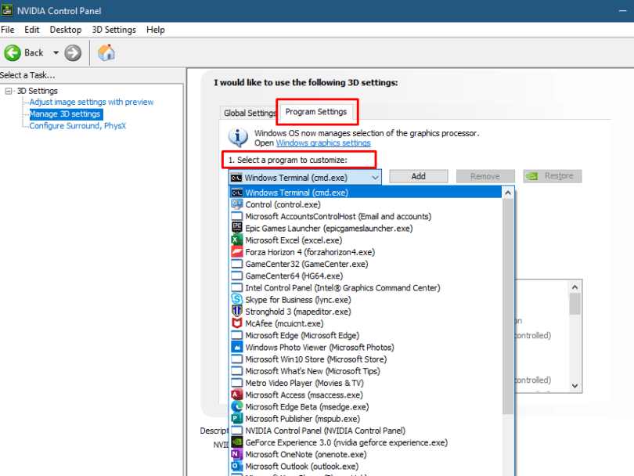Open the Desktop menu

pos(65,29)
